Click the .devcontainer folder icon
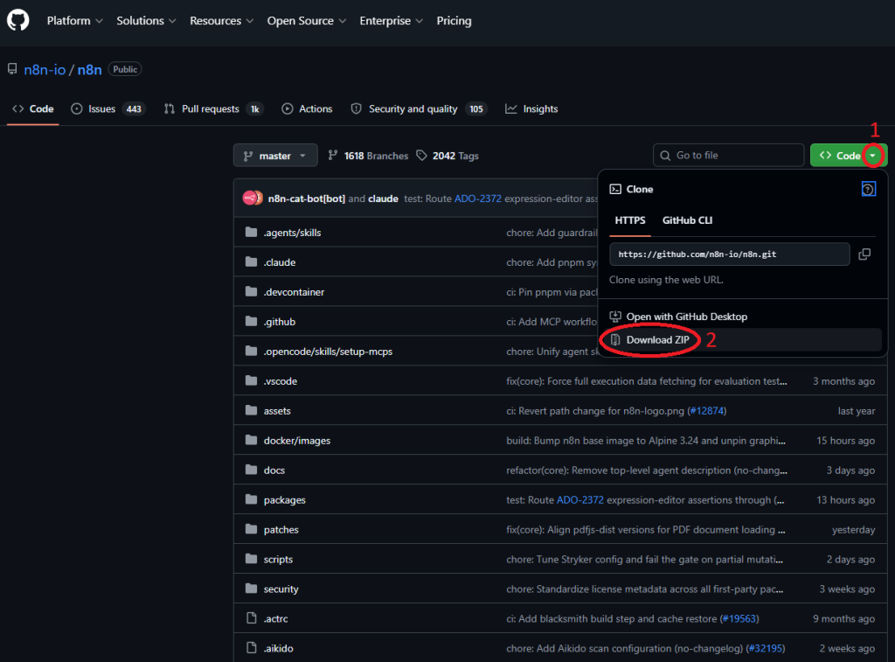This screenshot has height=662, width=895. click(x=251, y=291)
